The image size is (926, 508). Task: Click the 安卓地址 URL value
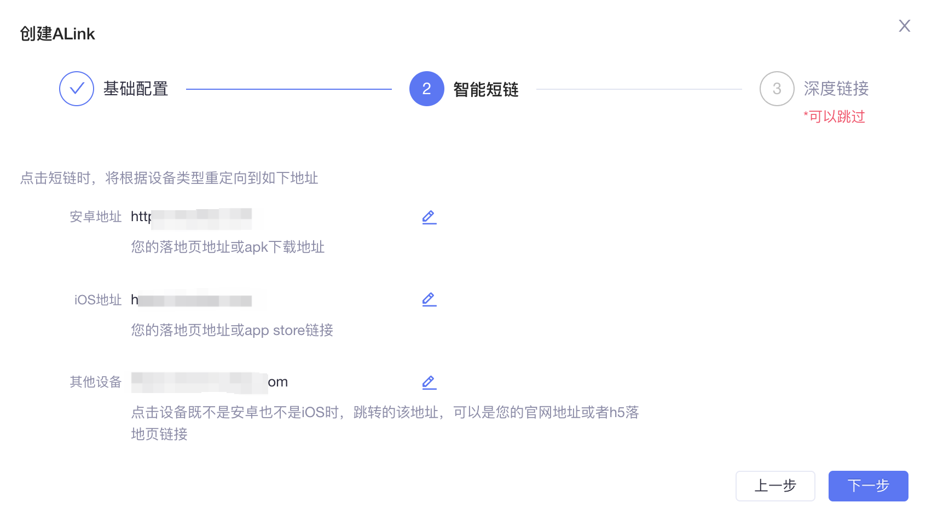[192, 217]
